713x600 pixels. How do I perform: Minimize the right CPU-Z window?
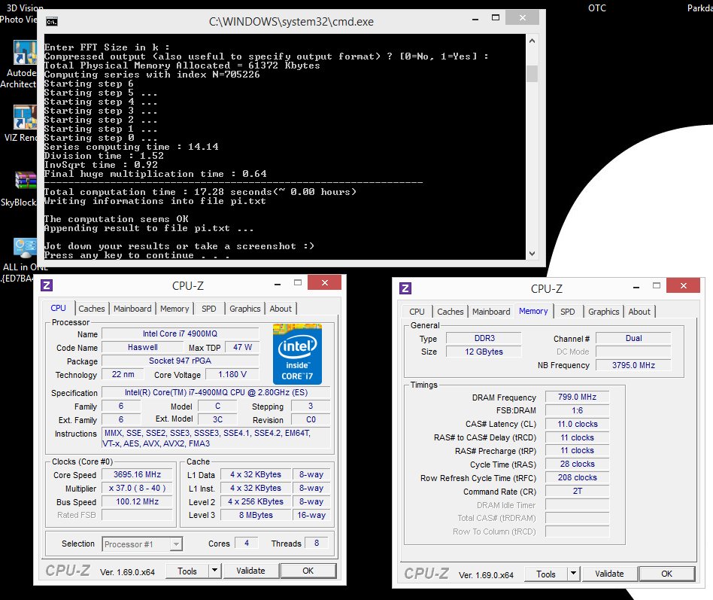(x=636, y=287)
